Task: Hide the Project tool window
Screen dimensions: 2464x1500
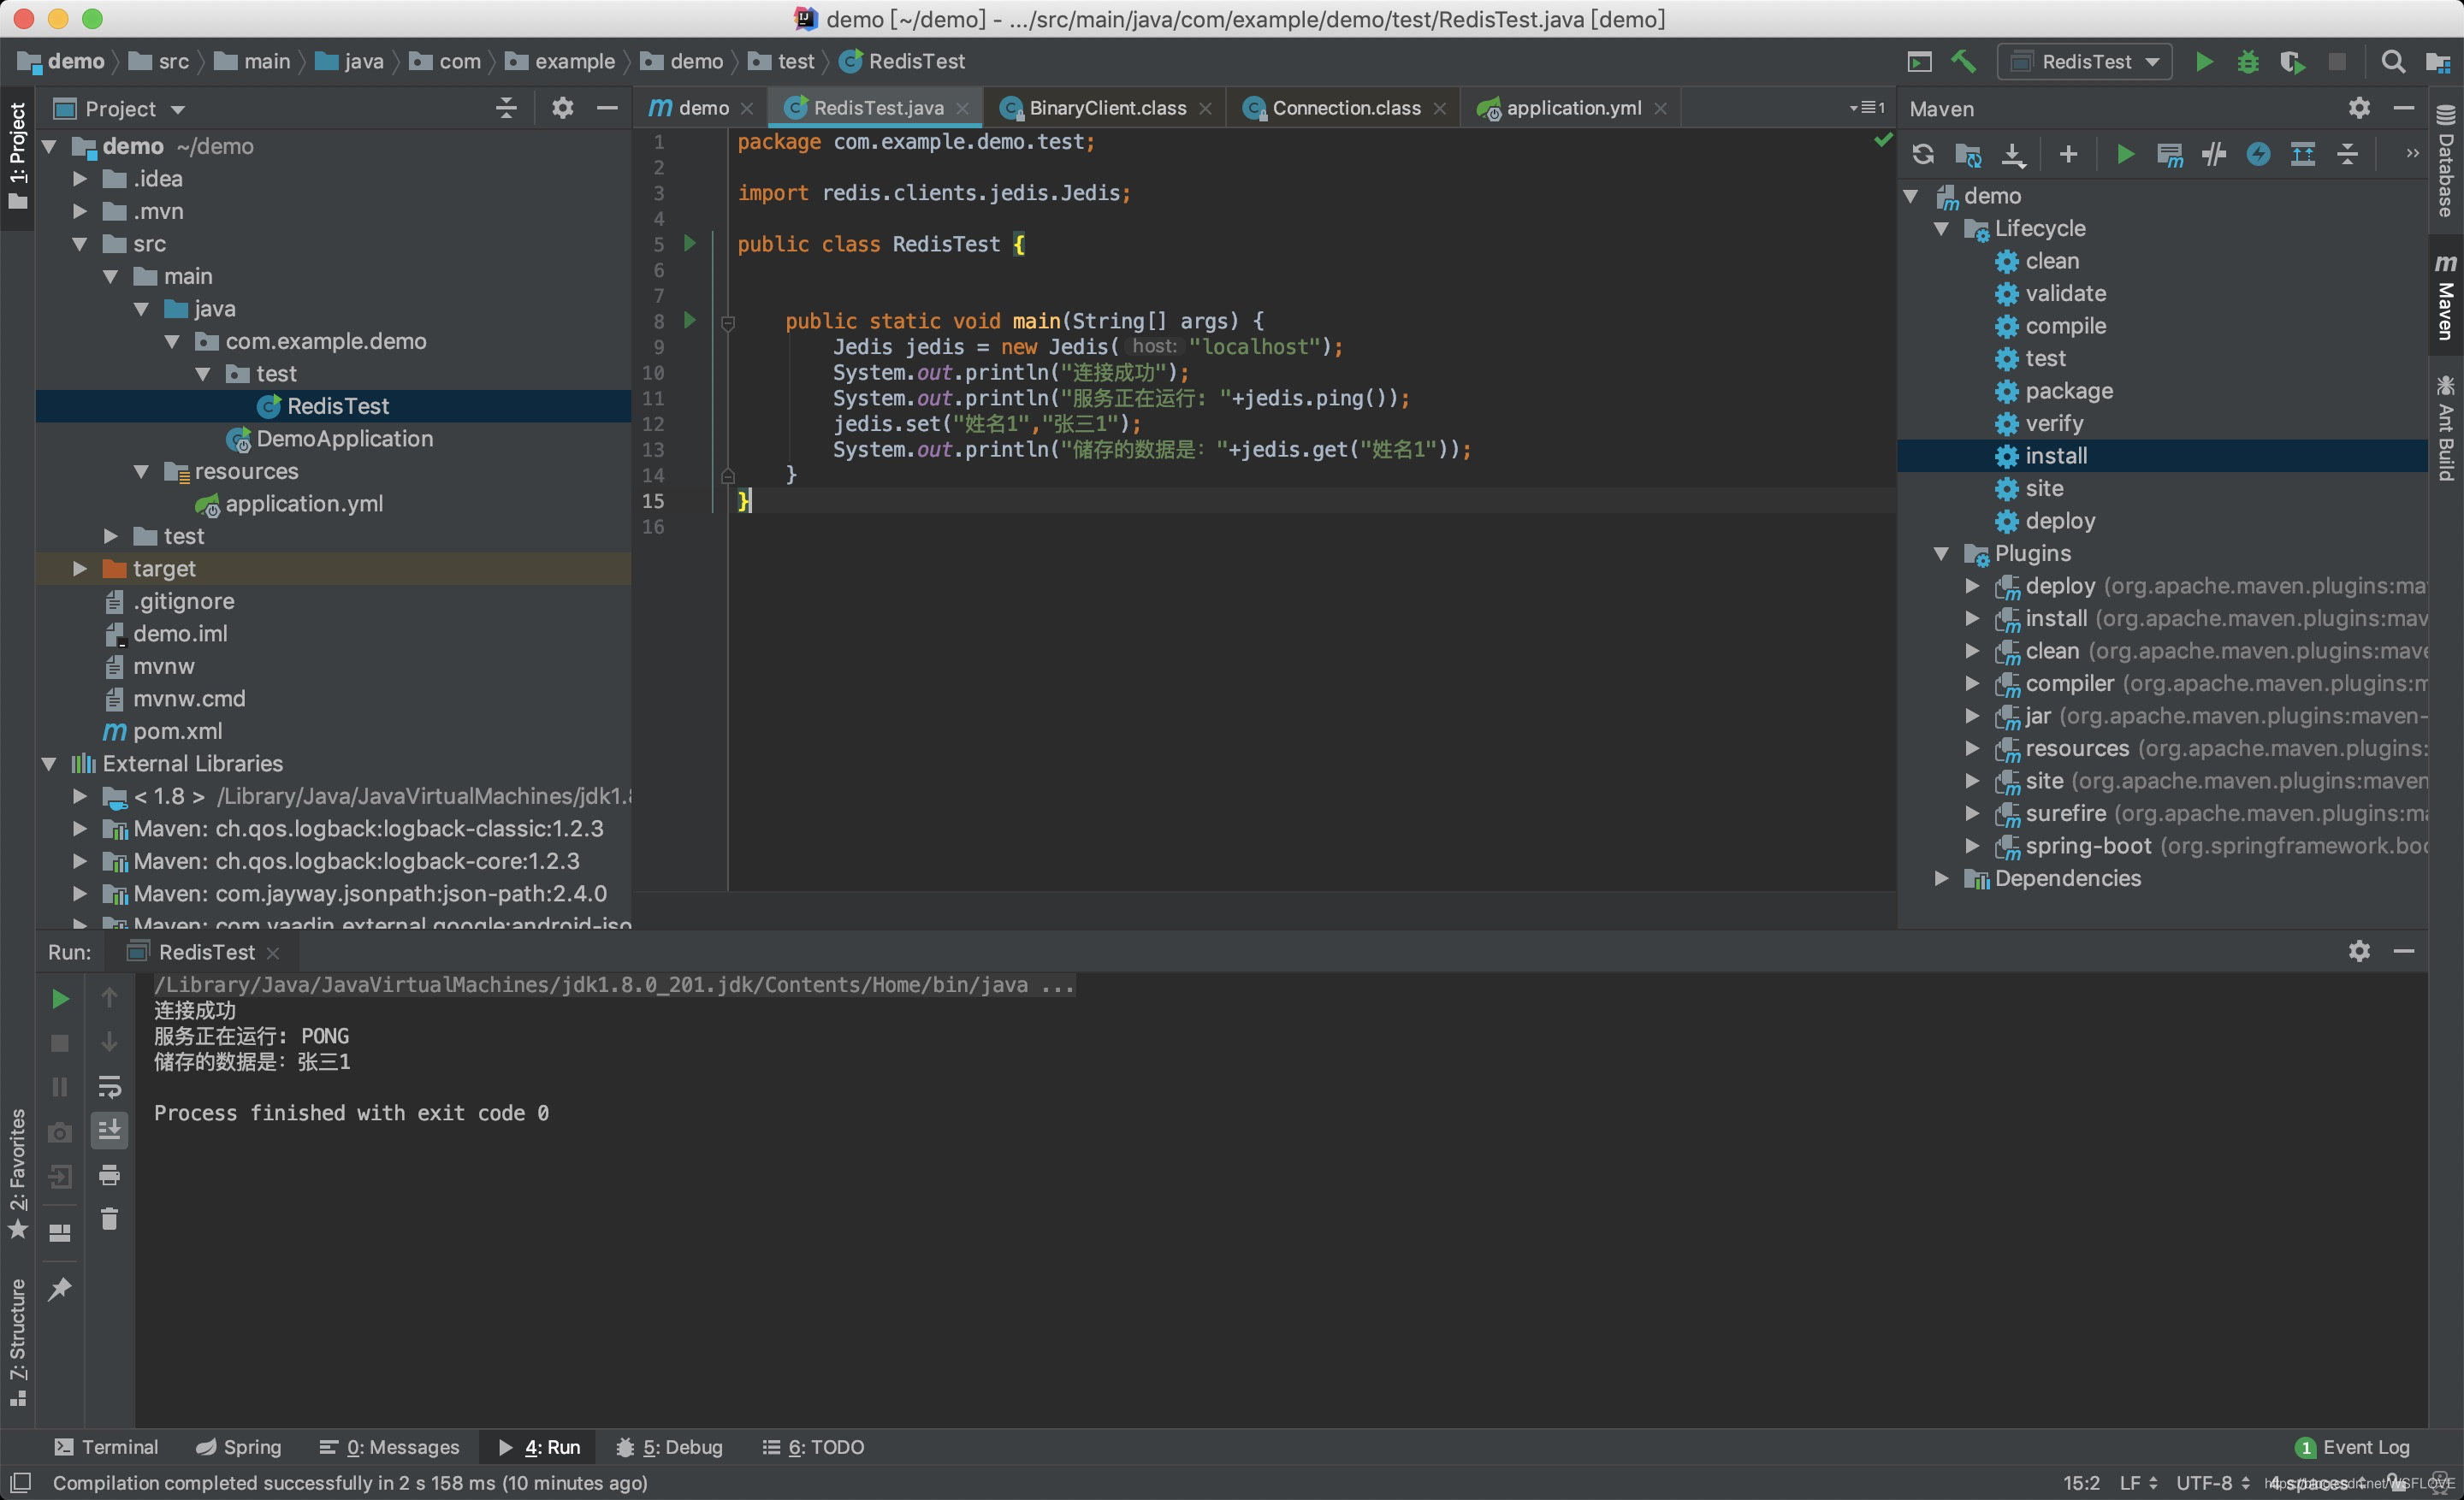Action: 607,108
